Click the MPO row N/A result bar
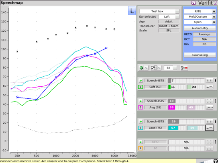Image resolution: width=218 pixels, height=163 pixels. (x=186, y=142)
